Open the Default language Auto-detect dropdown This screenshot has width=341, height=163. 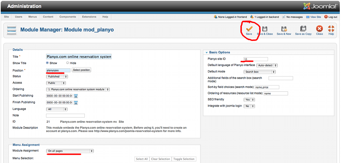[x=267, y=65]
